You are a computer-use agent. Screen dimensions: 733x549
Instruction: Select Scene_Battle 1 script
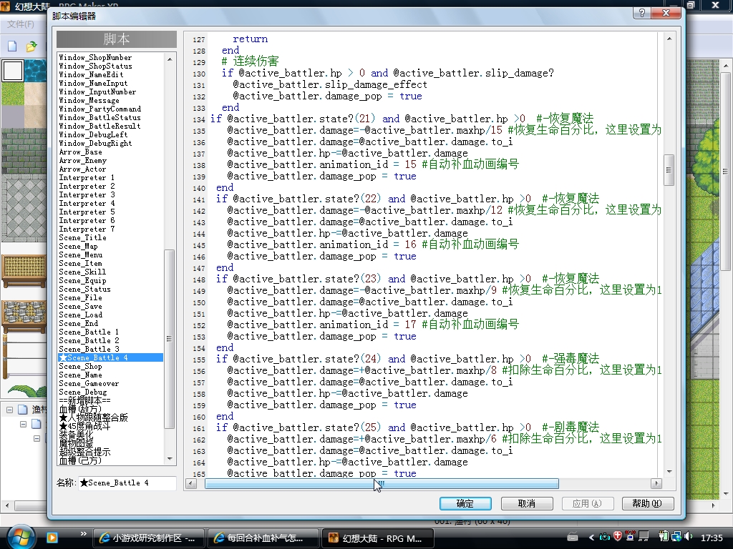click(89, 332)
